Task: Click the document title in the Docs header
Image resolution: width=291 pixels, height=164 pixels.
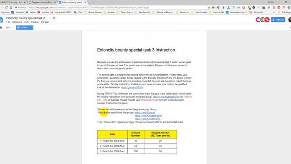Action: [x=25, y=18]
